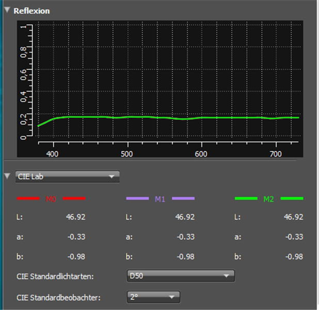Click the 400 wavelength axis label
Viewport: 319px width, 310px height.
pyautogui.click(x=52, y=154)
